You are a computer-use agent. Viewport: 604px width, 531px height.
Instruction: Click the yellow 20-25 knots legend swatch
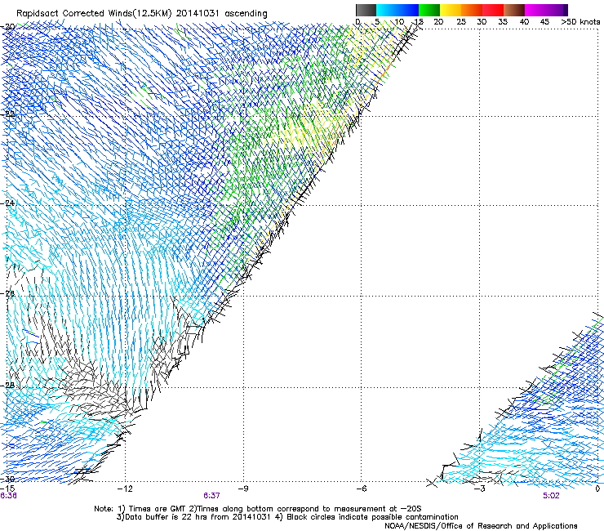[x=451, y=10]
